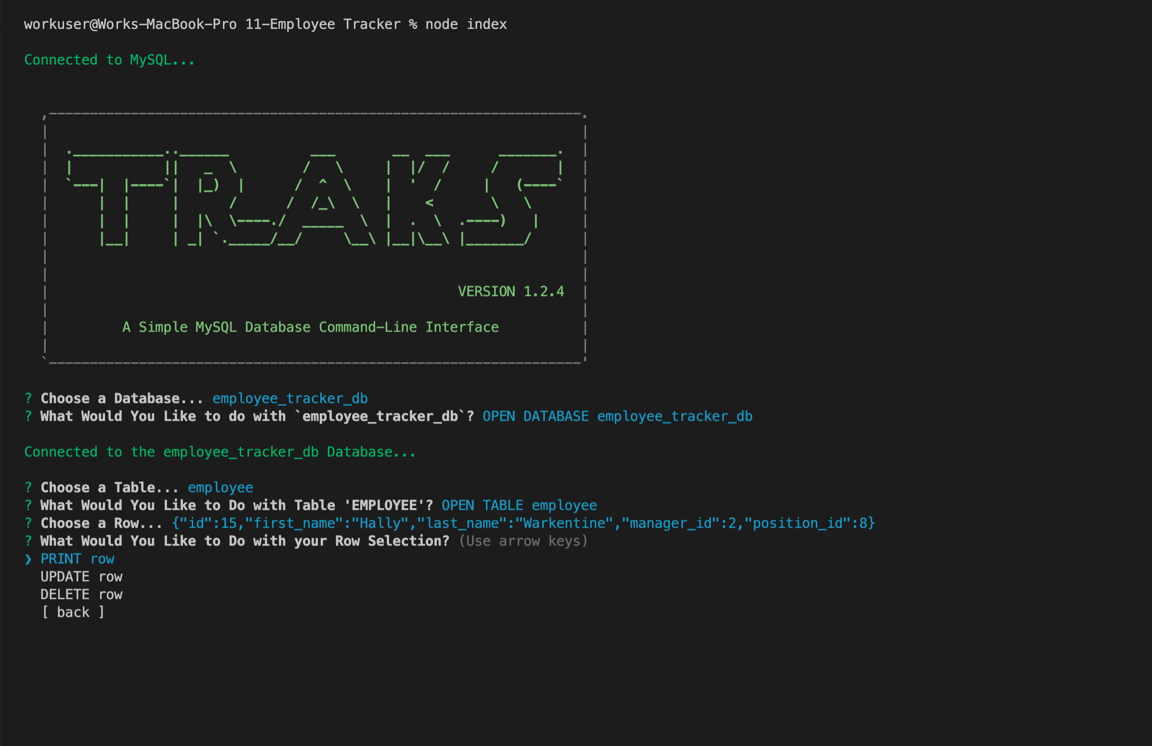
Task: Click the question mark before Row Selection prompt
Action: (28, 541)
